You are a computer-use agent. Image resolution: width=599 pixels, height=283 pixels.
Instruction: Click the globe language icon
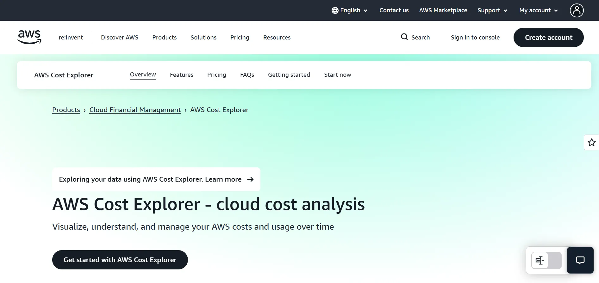pos(335,10)
